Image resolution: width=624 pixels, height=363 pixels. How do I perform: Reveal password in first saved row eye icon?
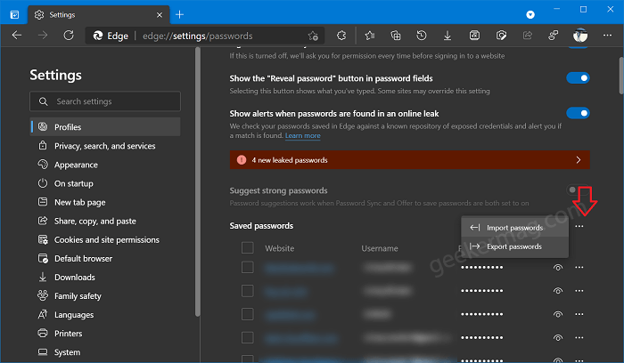click(x=558, y=268)
